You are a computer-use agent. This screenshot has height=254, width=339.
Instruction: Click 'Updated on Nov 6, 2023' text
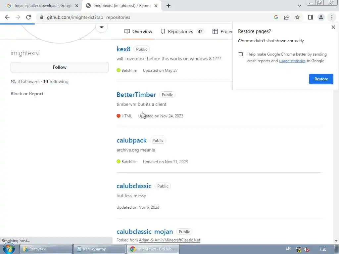click(138, 207)
